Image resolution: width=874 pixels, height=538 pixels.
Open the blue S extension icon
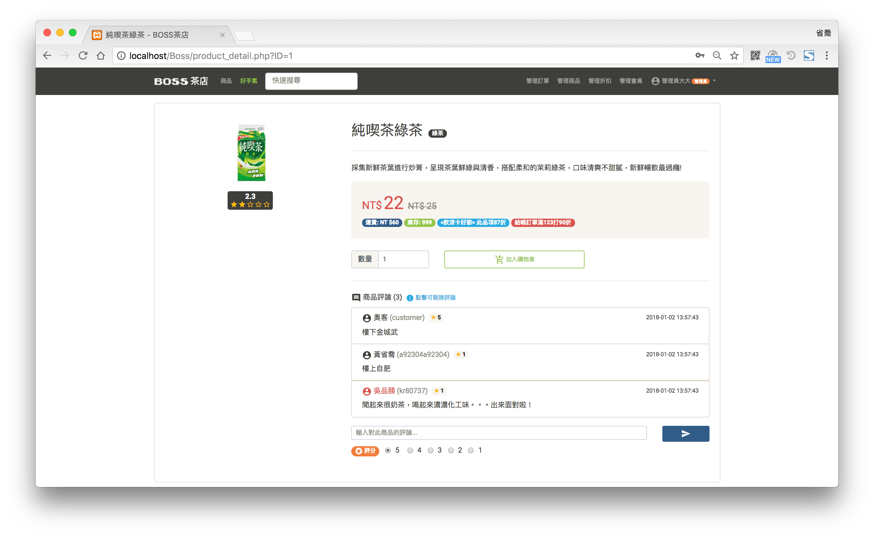[809, 55]
